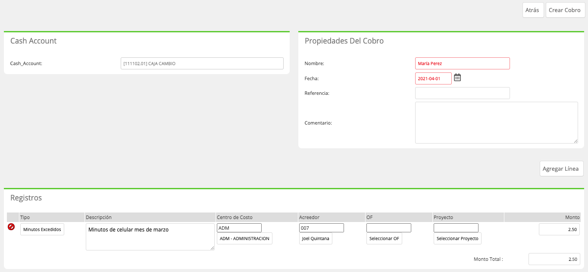Click the Seleccionar OF button
The width and height of the screenshot is (588, 272).
(x=384, y=238)
